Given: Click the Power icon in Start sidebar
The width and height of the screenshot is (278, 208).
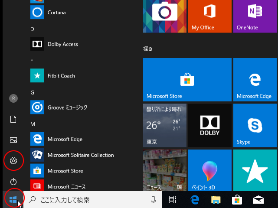Looking at the screenshot, I should coord(13,182).
